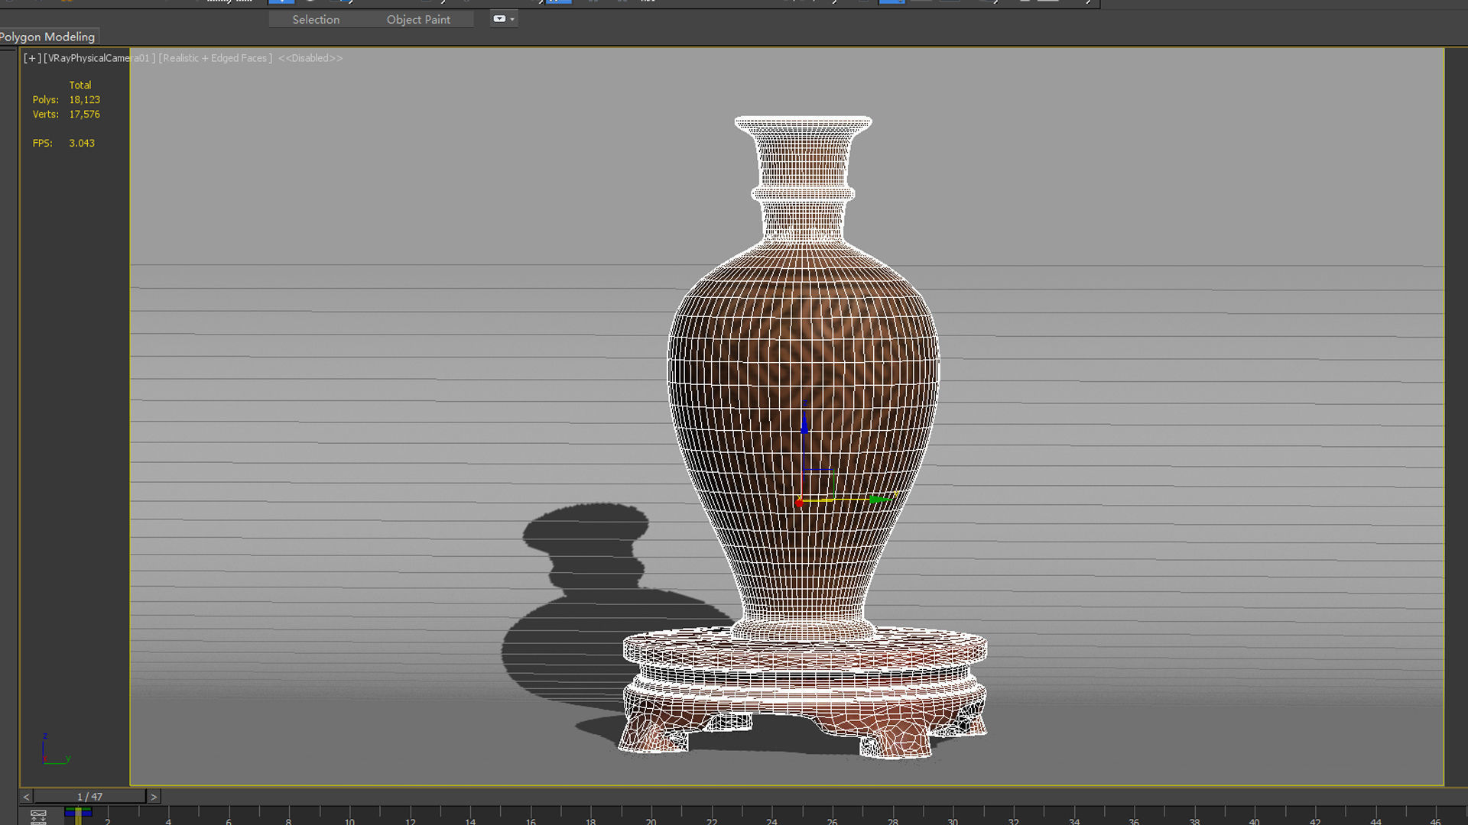Toggle the ribbon minimize icon
The height and width of the screenshot is (825, 1468).
click(499, 19)
